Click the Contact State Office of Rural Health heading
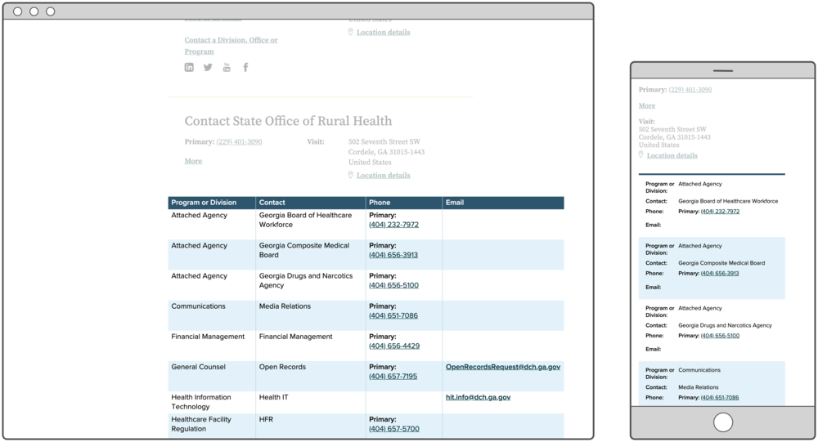 tap(288, 121)
